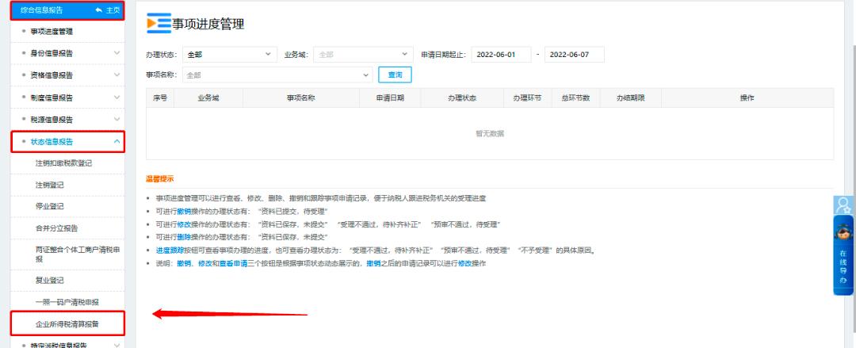
Task: Click the 业务域 table column header
Action: click(x=208, y=98)
